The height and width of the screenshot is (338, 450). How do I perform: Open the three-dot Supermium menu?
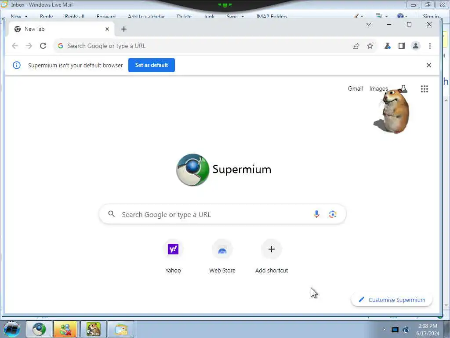430,46
